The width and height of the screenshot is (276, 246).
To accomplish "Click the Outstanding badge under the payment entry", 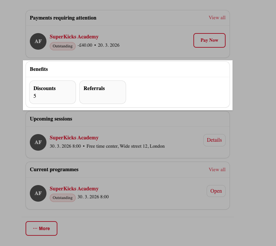I will pos(62,46).
